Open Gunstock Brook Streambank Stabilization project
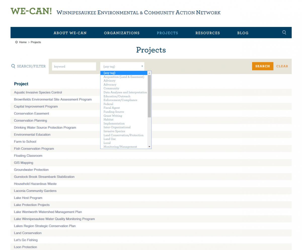 pyautogui.click(x=44, y=177)
